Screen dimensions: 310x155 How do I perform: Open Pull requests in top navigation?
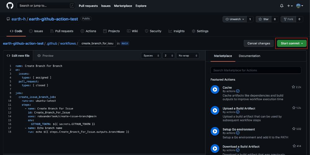88,6
